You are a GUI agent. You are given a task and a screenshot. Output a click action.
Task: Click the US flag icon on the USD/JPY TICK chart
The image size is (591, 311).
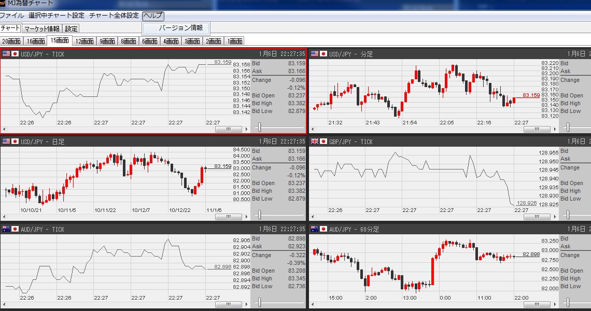click(6, 54)
